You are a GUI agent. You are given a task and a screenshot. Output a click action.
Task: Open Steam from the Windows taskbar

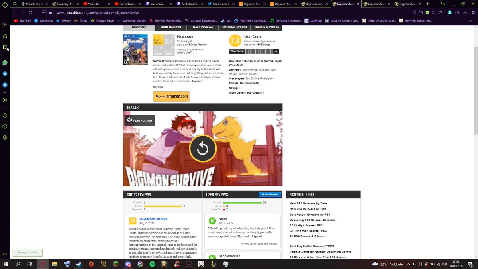pyautogui.click(x=79, y=264)
